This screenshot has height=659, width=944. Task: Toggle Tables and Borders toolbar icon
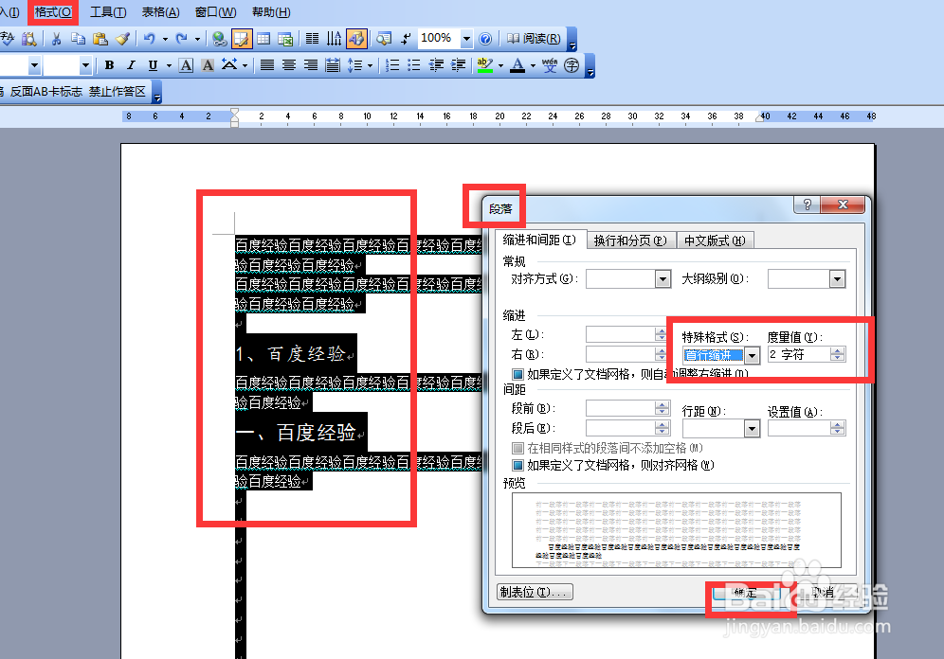point(242,39)
